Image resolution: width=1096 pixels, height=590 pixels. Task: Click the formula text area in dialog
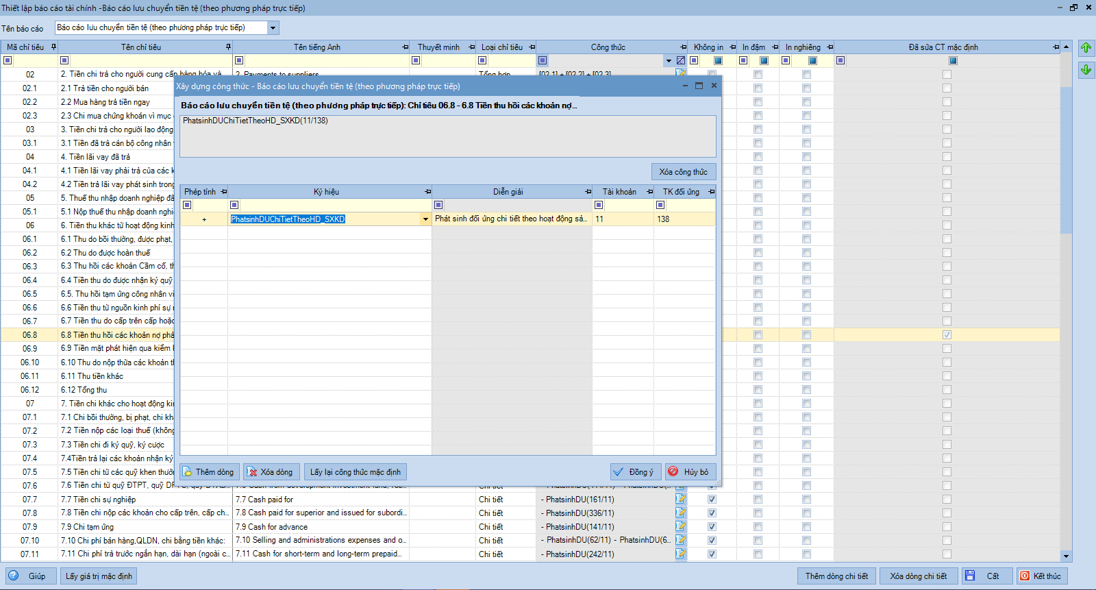pos(448,136)
